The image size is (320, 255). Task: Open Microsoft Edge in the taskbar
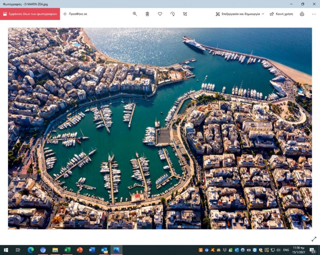tap(31, 250)
